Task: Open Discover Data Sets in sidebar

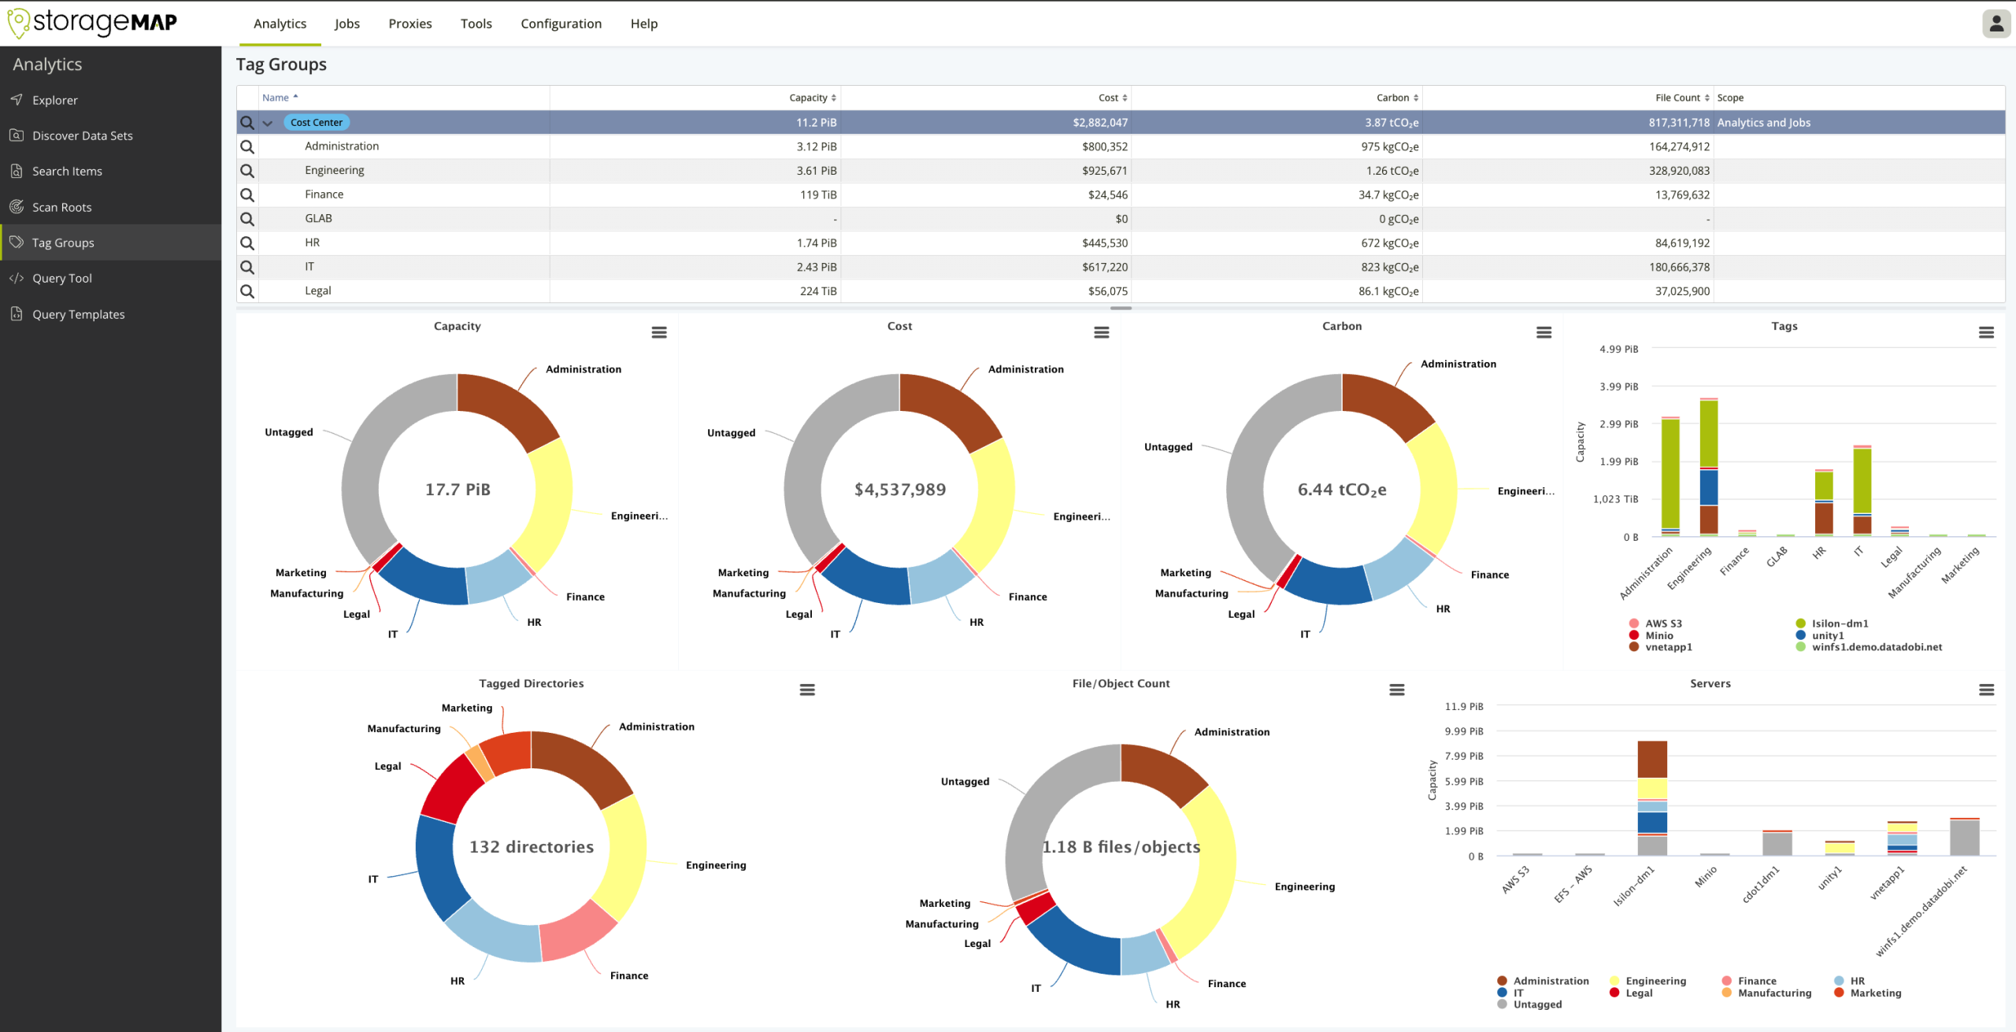Action: (82, 135)
